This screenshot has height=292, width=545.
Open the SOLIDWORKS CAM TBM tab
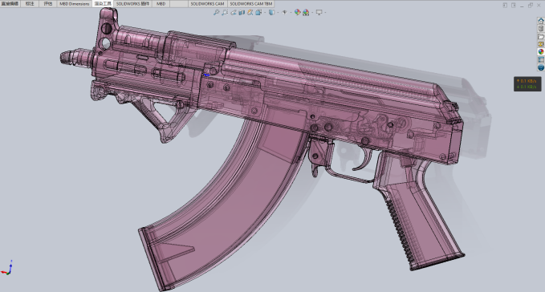[x=251, y=4]
